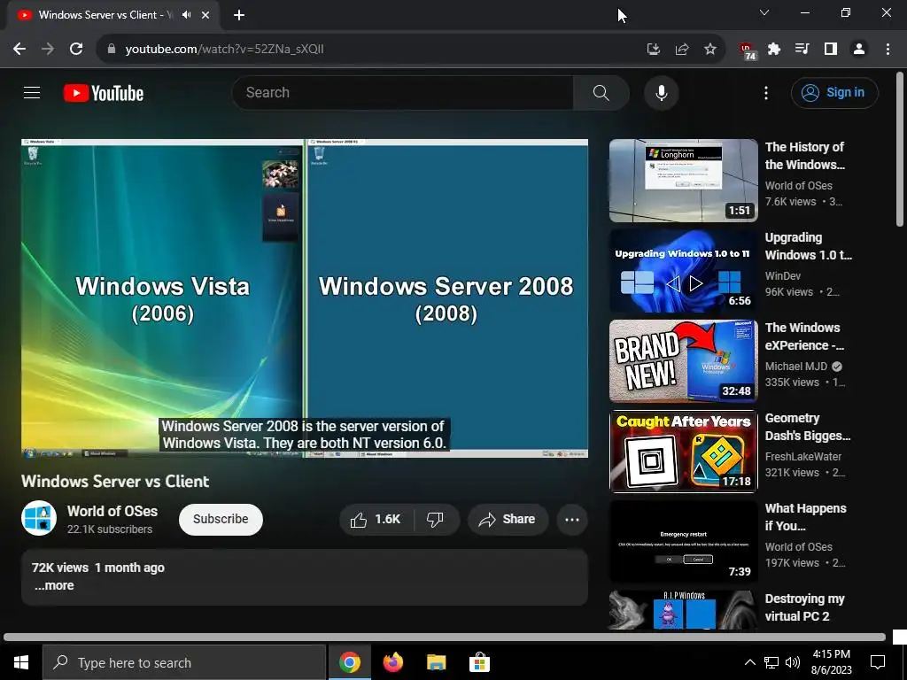Click the vertical page scrollbar
907x680 pixels.
click(900, 149)
